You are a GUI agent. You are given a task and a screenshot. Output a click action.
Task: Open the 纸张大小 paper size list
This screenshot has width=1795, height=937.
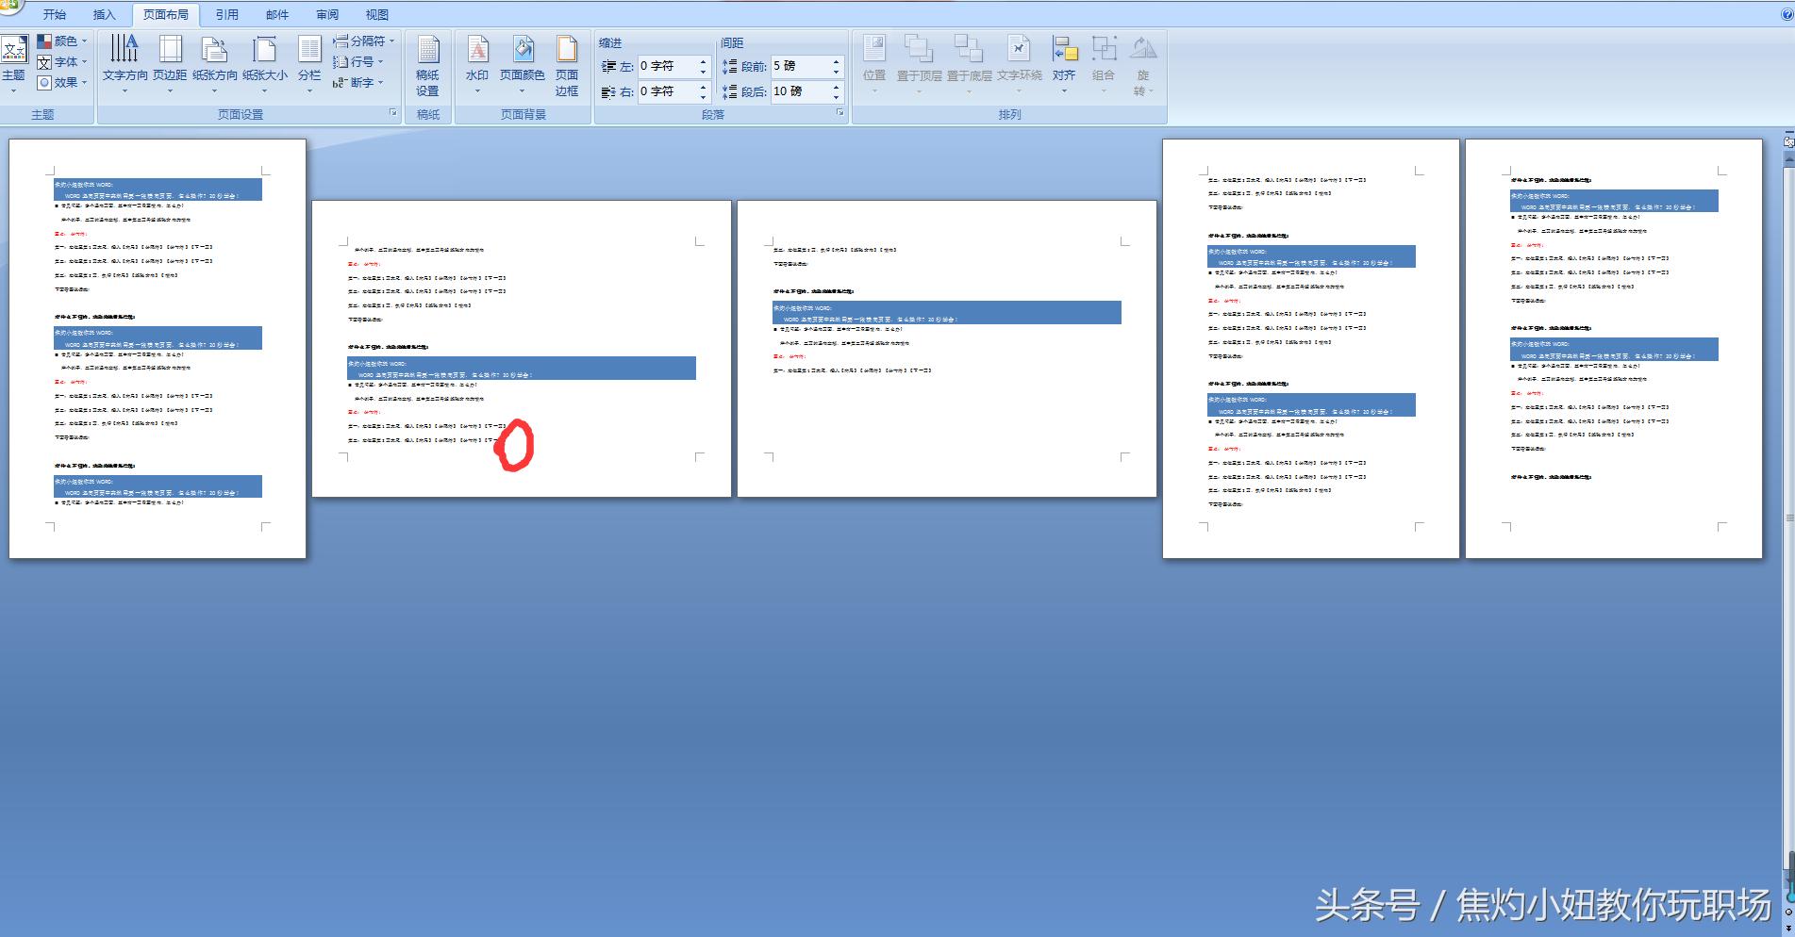tap(264, 63)
